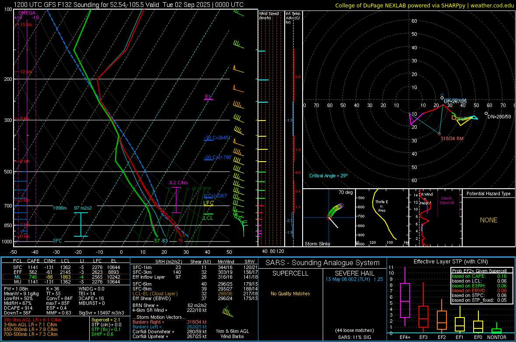Click the '12 km' height marker
Viewport: 516px width, 342px height.
pyautogui.click(x=26, y=72)
